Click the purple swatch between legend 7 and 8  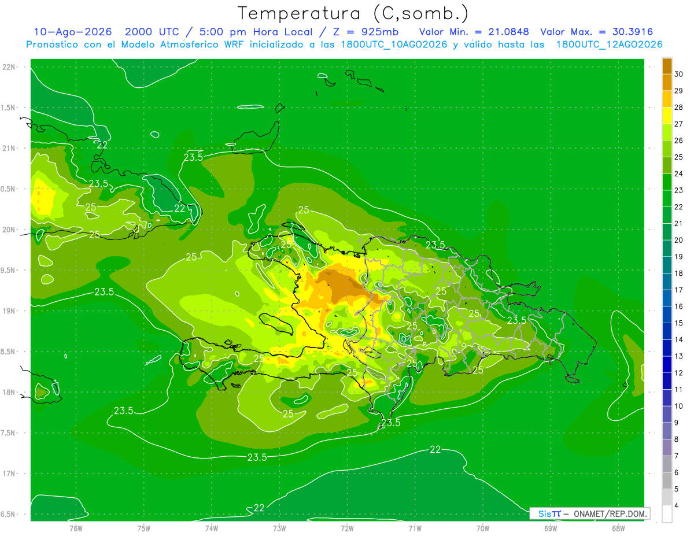click(667, 448)
